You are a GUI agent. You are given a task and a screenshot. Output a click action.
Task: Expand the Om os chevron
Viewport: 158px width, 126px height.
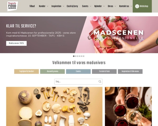(x=115, y=6)
